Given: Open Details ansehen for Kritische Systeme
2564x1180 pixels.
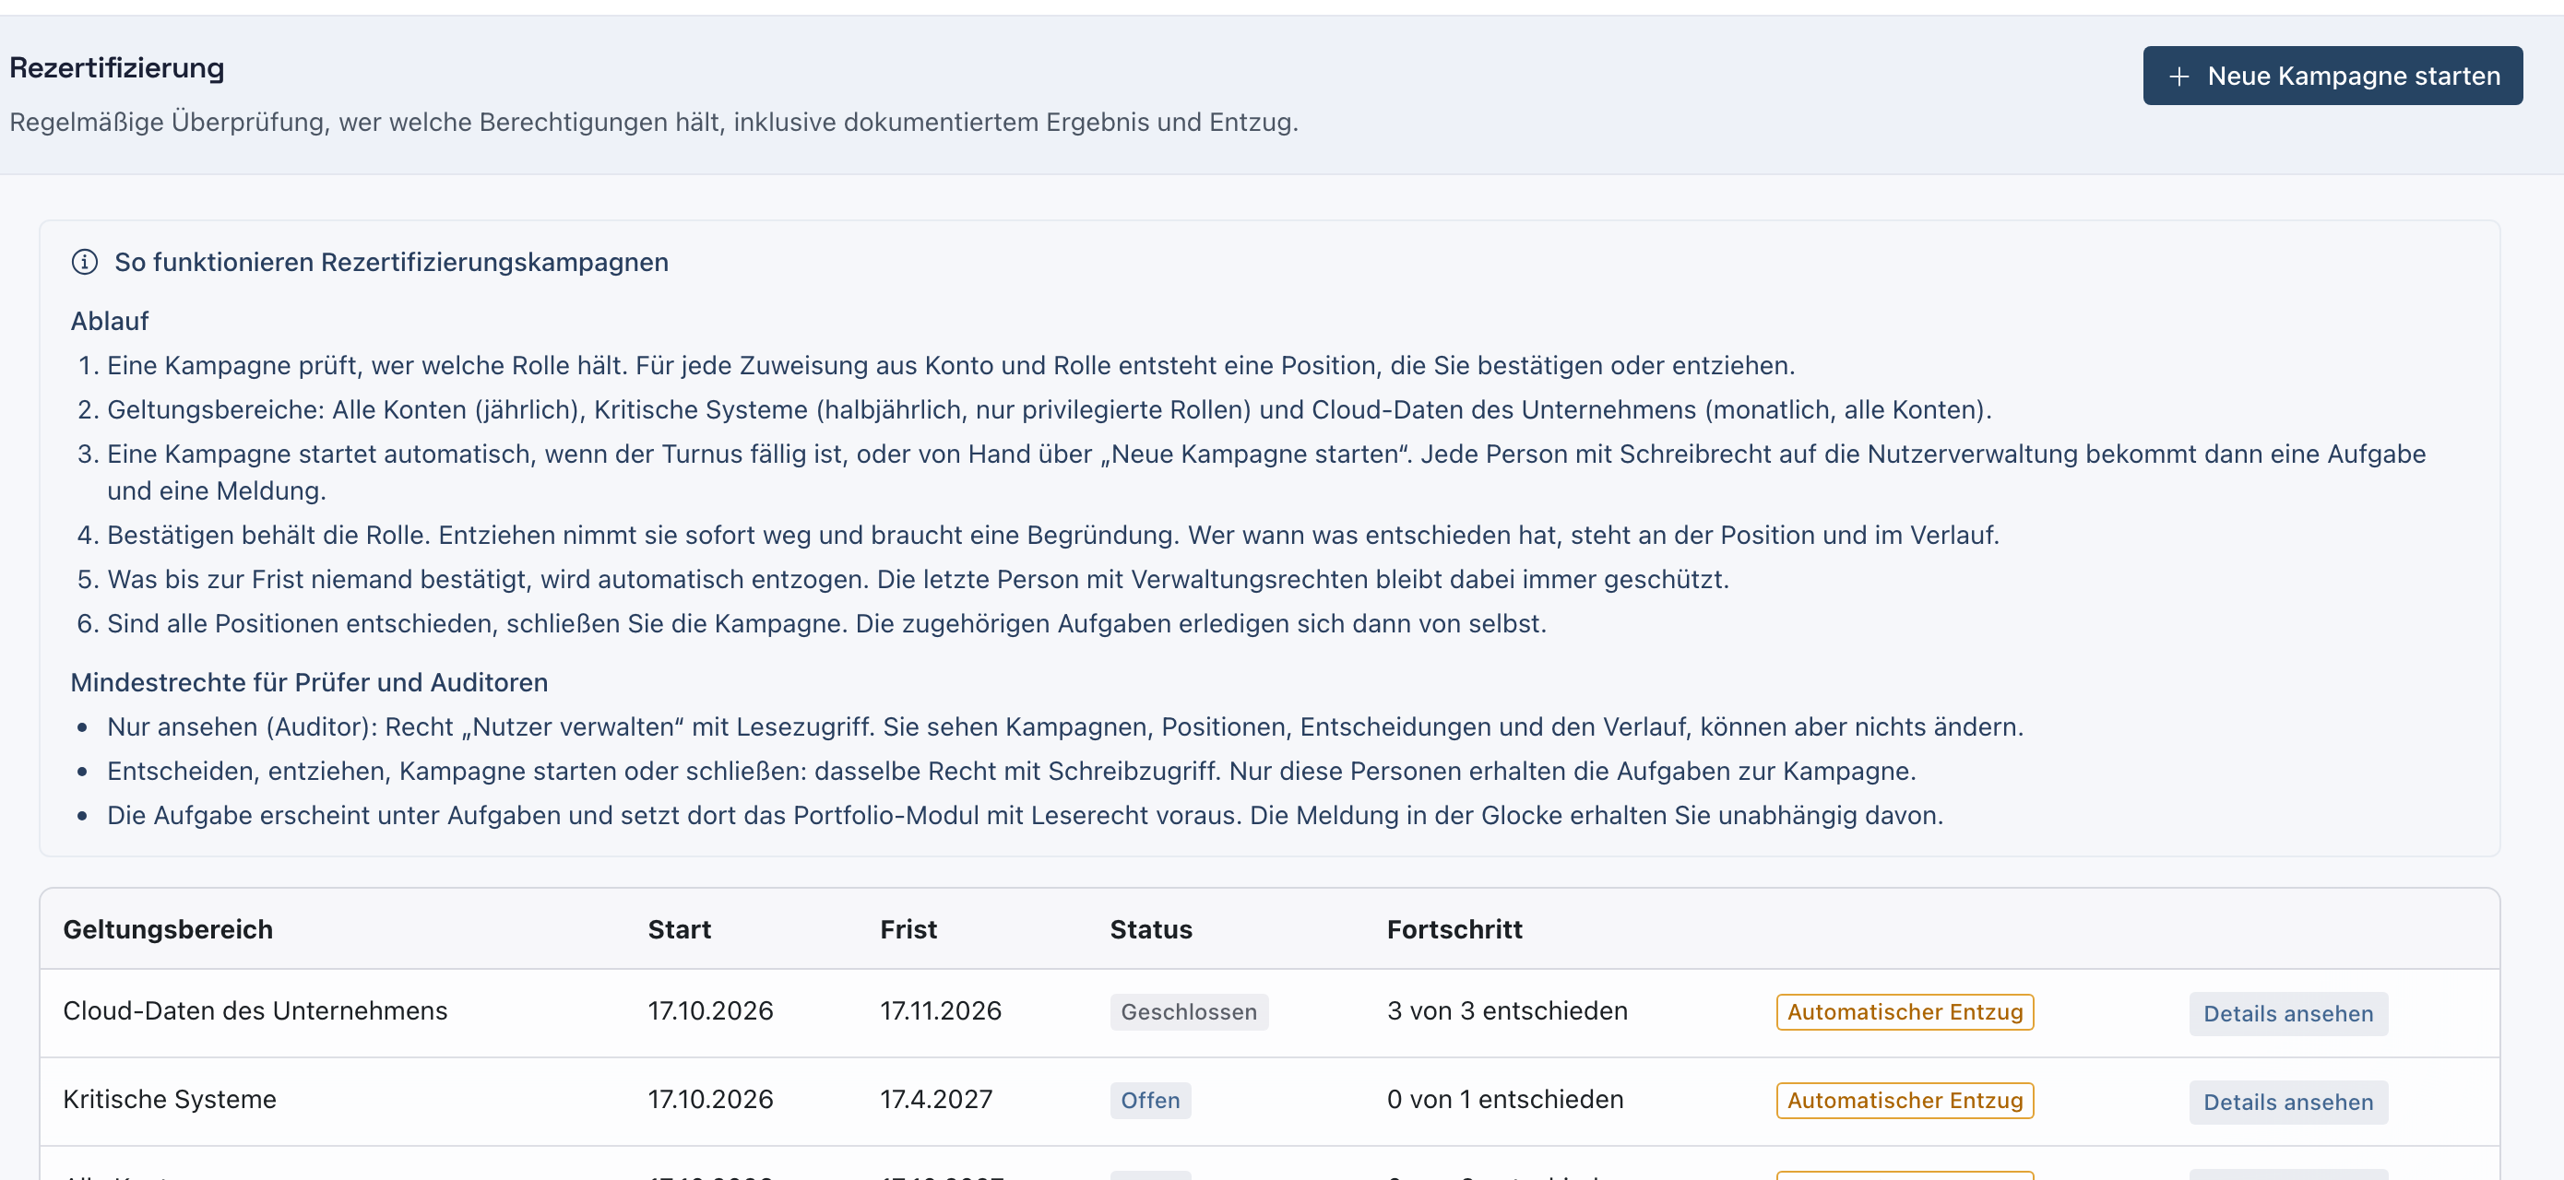Looking at the screenshot, I should click(2287, 1102).
